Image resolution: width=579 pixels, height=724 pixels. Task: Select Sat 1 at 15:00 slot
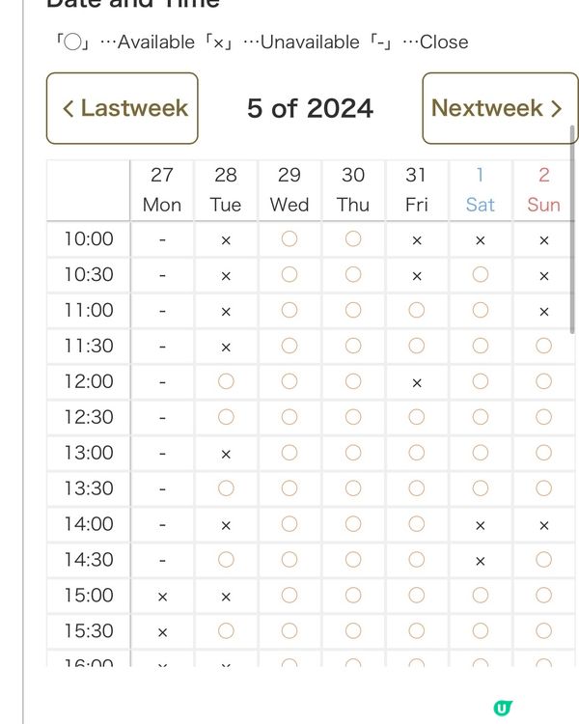point(481,597)
